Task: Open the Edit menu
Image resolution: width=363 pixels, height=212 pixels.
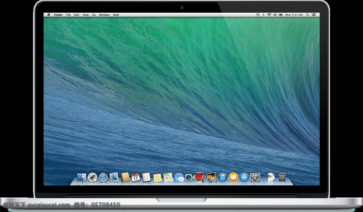Action: tap(77, 15)
